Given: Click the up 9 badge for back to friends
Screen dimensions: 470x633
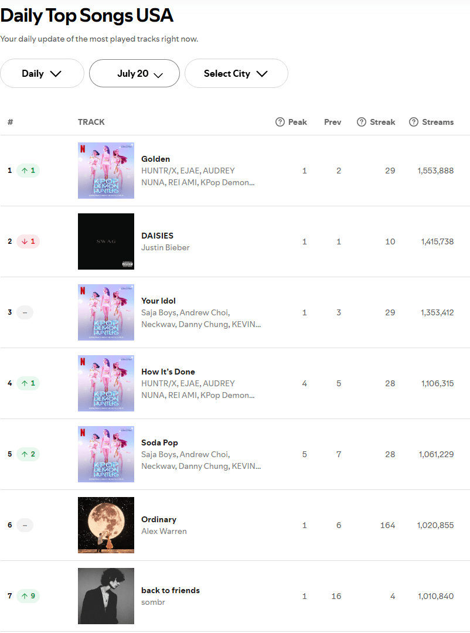Looking at the screenshot, I should [x=28, y=596].
